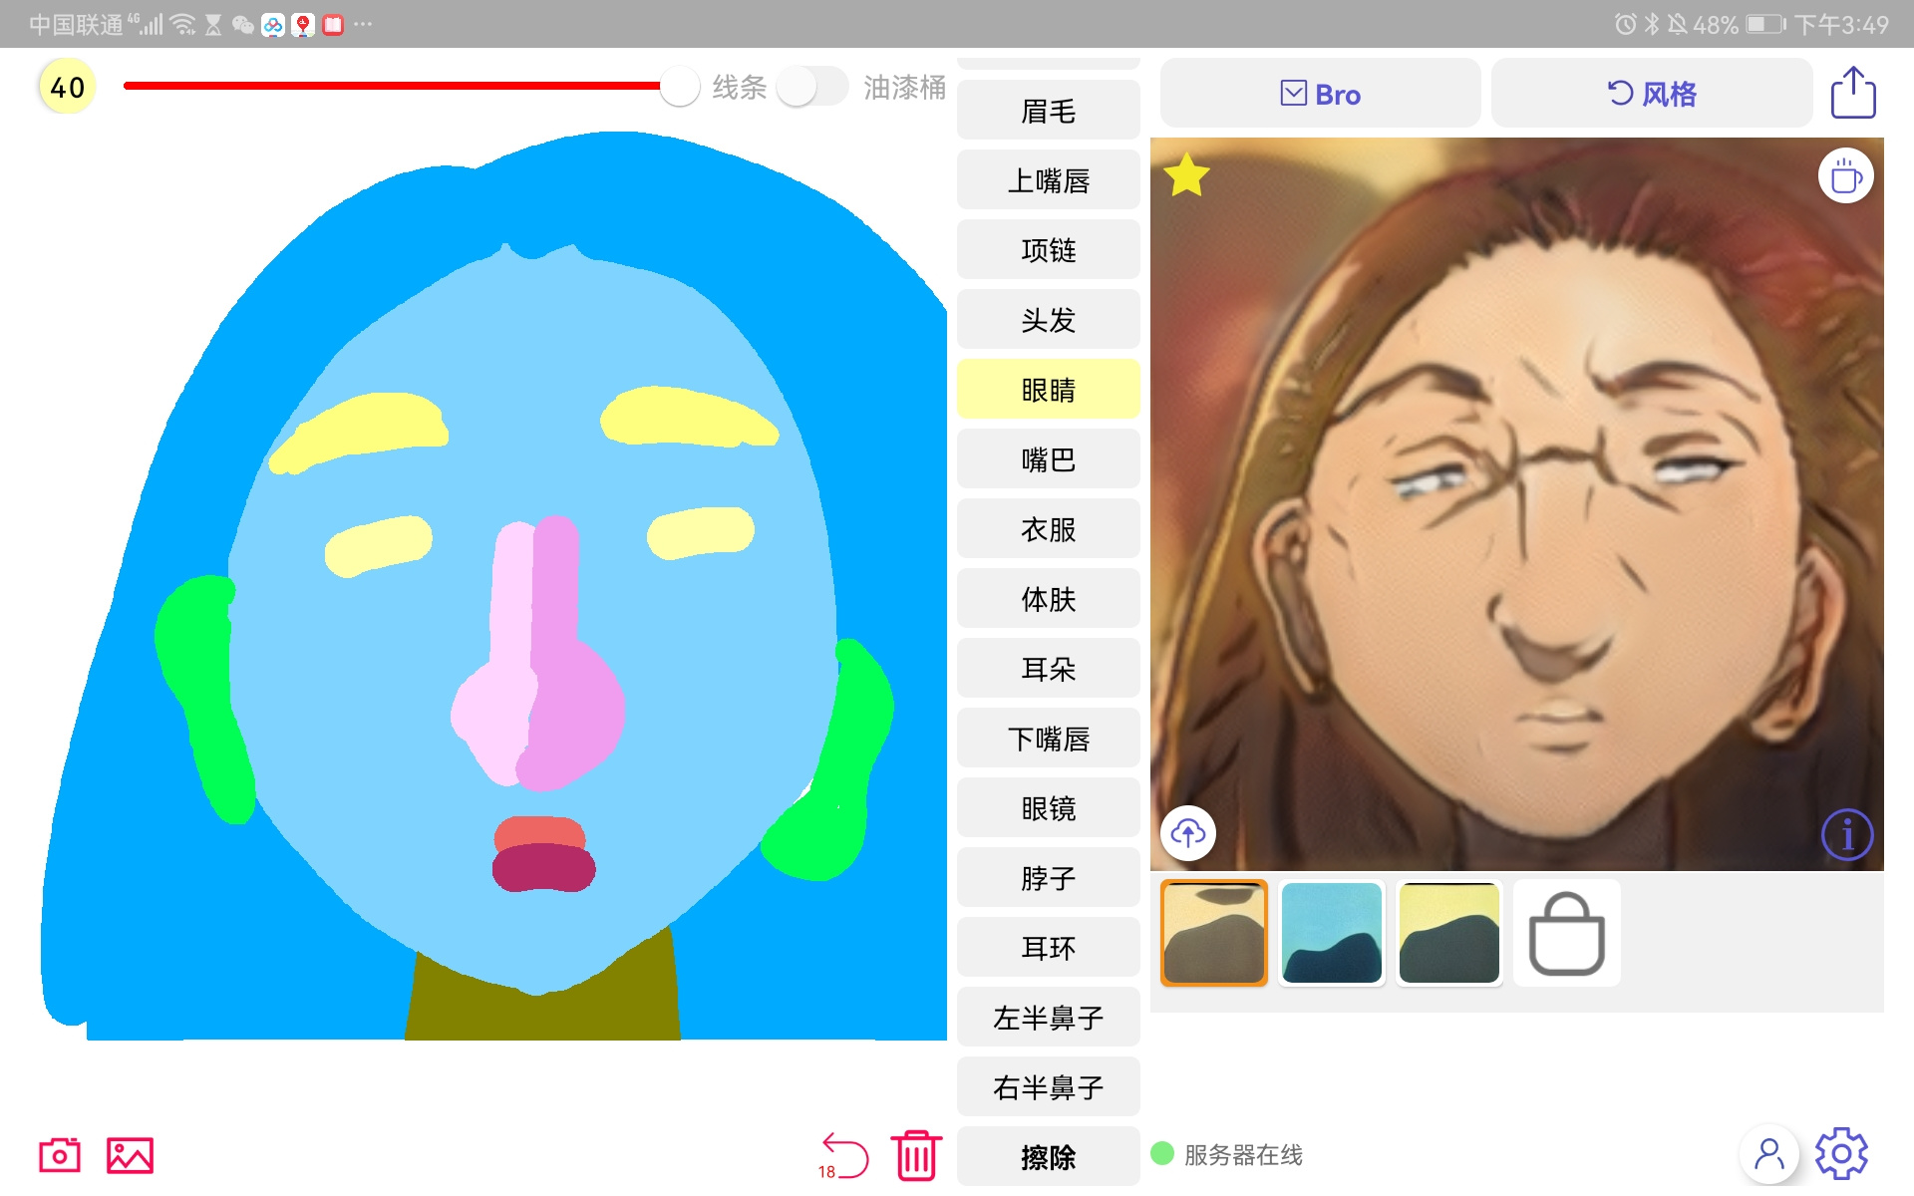
Task: Tap the 风格 style refresh button
Action: (x=1652, y=94)
